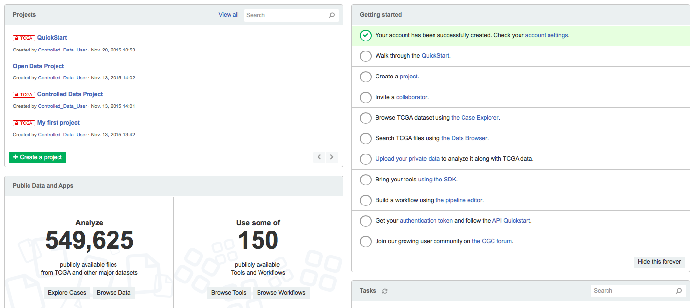Click Explore Cases button

[x=67, y=293]
